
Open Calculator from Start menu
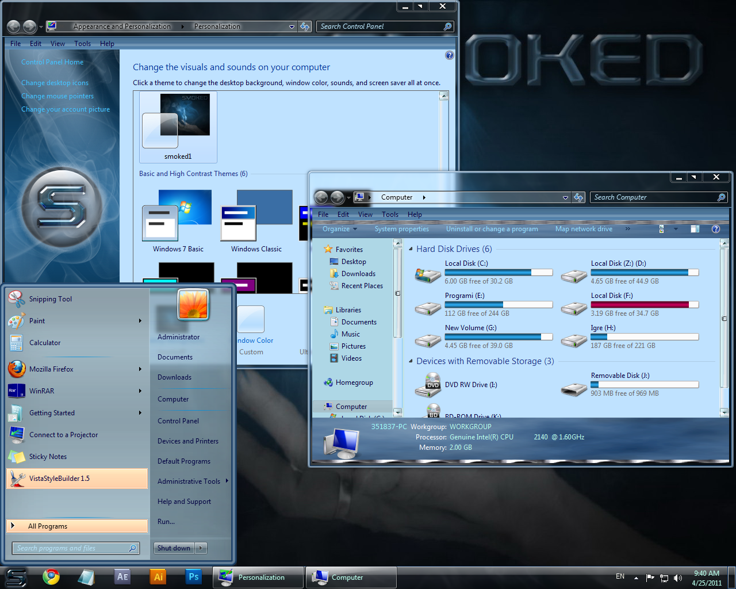[x=76, y=343]
